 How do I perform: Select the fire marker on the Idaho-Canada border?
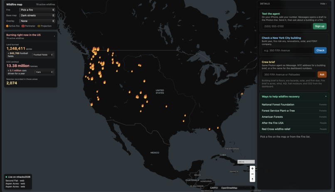pos(108,50)
